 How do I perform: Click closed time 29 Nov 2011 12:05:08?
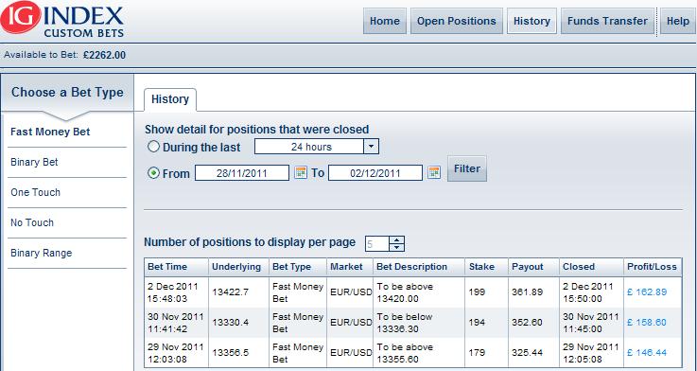click(591, 353)
